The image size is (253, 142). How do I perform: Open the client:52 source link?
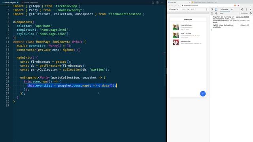[x=244, y=25]
